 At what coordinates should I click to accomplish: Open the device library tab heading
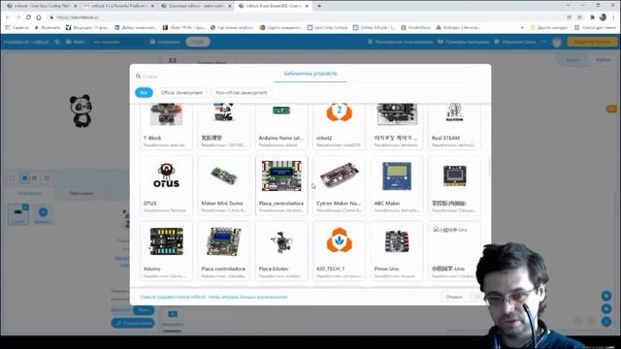[310, 74]
